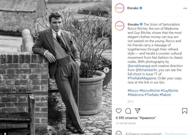The image size is (189, 135).
Task: Open the three-dot more options menu
Action: pyautogui.click(x=185, y=8)
